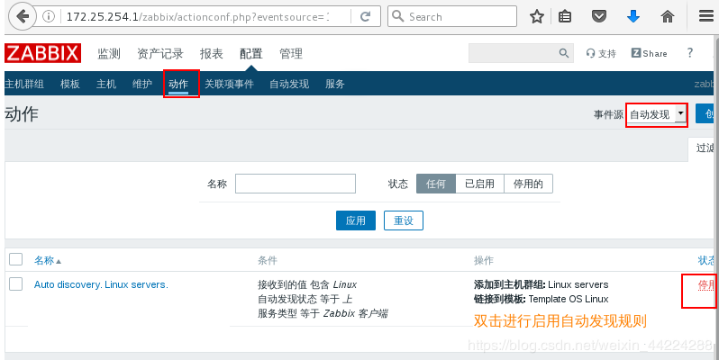Save page to Pocket icon
This screenshot has width=719, height=360.
pyautogui.click(x=599, y=17)
